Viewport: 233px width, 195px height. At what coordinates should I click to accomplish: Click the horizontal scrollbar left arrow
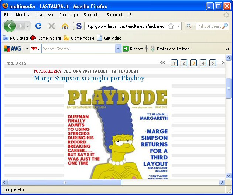click(x=4, y=182)
